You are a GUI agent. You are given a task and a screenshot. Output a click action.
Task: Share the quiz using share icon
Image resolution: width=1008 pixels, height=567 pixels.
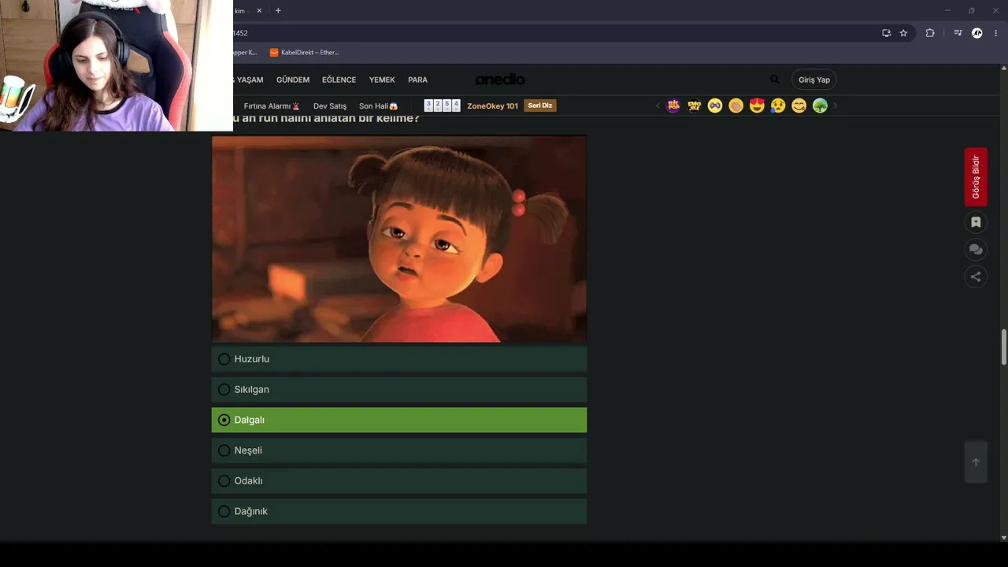(976, 276)
